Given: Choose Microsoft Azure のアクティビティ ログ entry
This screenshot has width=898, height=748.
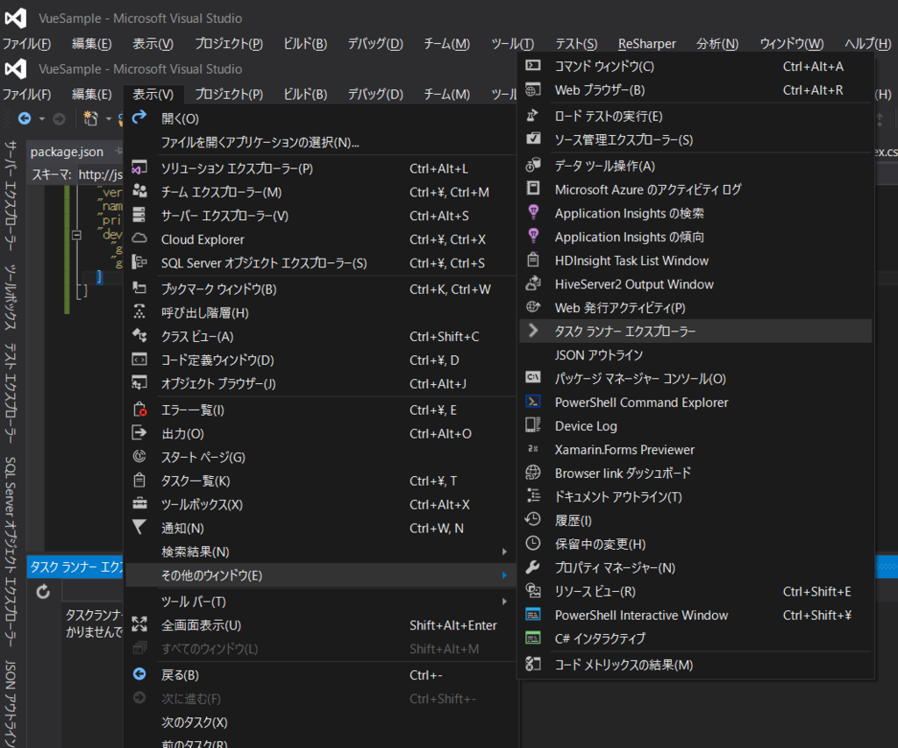Looking at the screenshot, I should click(695, 189).
